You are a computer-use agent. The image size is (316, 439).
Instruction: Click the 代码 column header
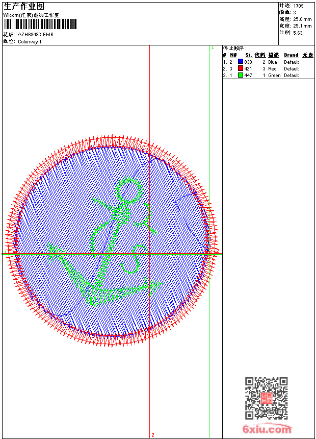260,55
